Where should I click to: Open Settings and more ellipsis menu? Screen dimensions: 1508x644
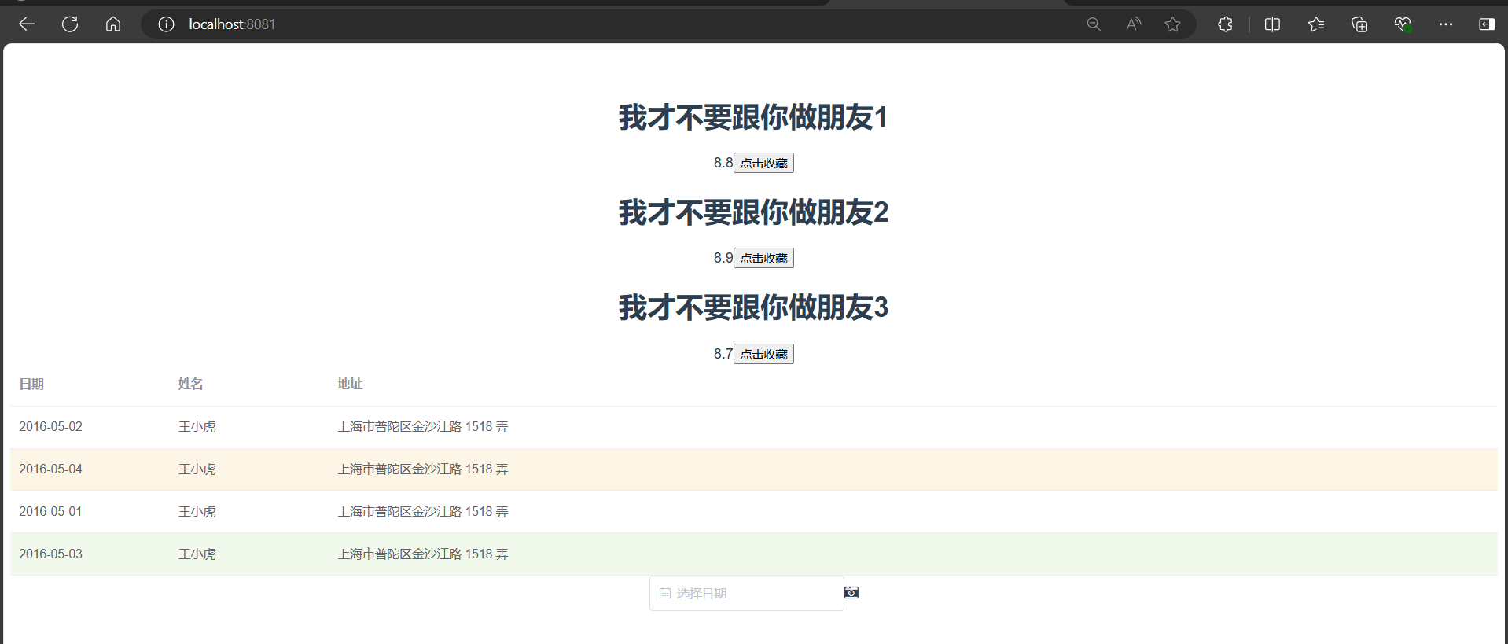pyautogui.click(x=1446, y=24)
